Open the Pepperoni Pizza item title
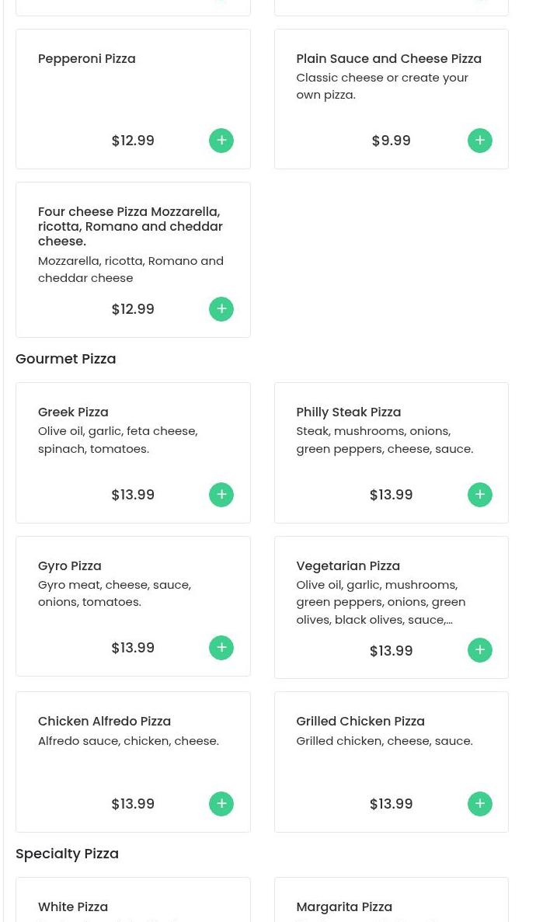The width and height of the screenshot is (536, 922). pos(86,59)
